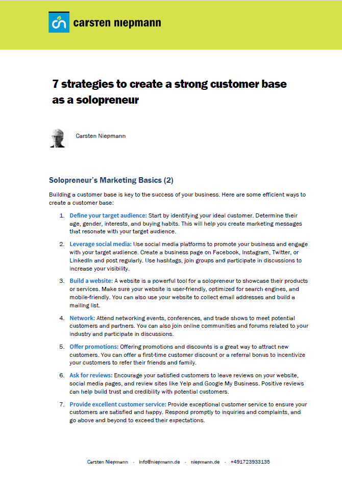Click the Ask for reviews heading
Viewport: 342px width, 484px height.
tap(91, 375)
